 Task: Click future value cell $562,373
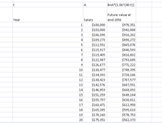point(121,120)
